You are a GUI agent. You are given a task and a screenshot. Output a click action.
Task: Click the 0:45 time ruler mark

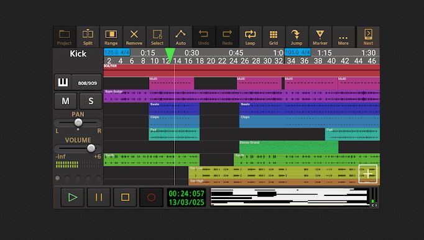236,53
